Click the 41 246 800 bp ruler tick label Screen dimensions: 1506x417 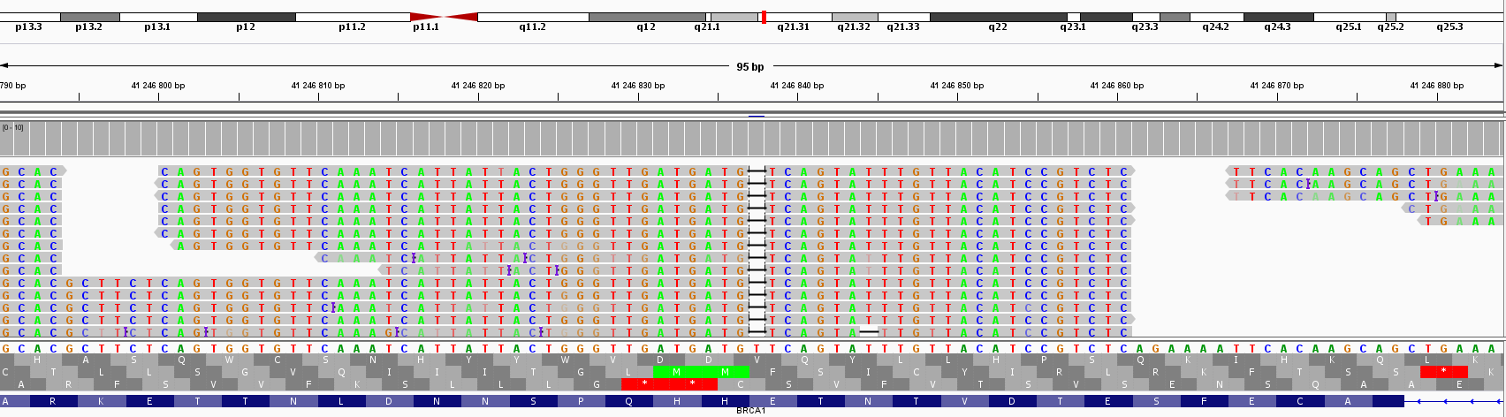[158, 86]
